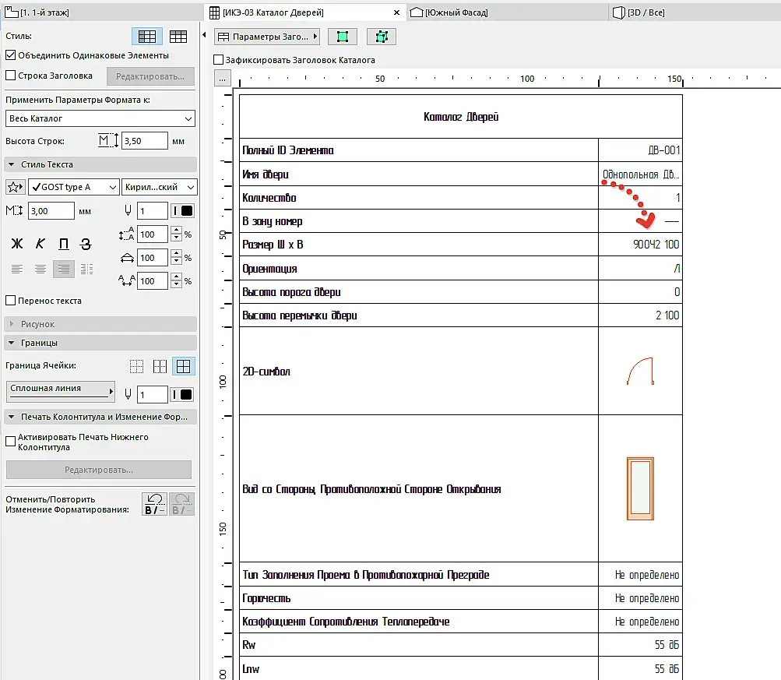Image resolution: width=781 pixels, height=680 pixels.
Task: Click the ДВ-001 cell
Action: click(x=640, y=150)
